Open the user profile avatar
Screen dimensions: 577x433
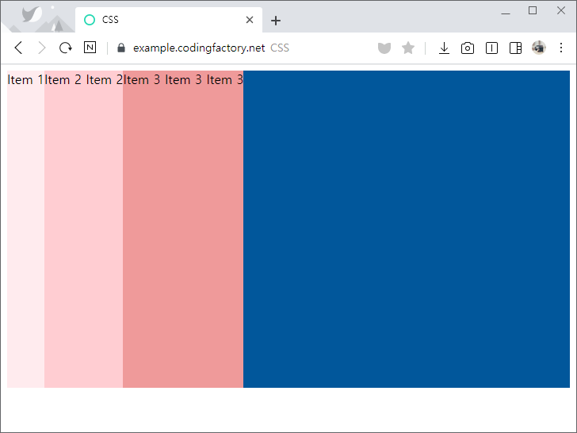(x=539, y=48)
